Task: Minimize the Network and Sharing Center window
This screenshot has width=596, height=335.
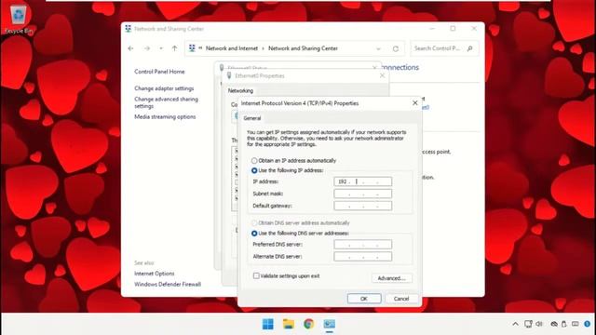Action: (432, 29)
